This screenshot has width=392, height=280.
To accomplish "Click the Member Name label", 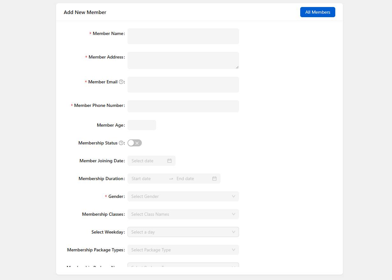I will pyautogui.click(x=108, y=33).
